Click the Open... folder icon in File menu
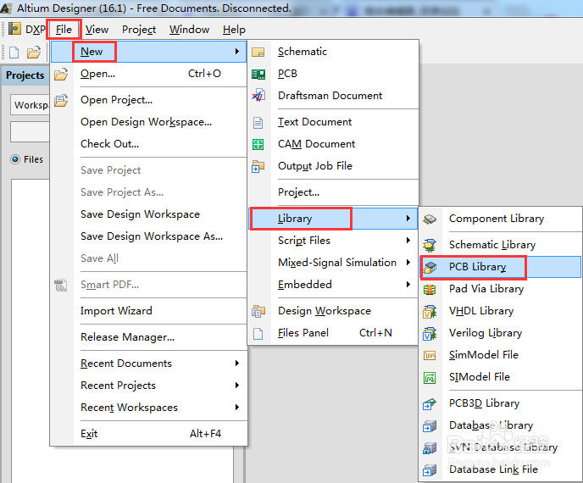Screen dimensions: 583x483 click(x=61, y=74)
